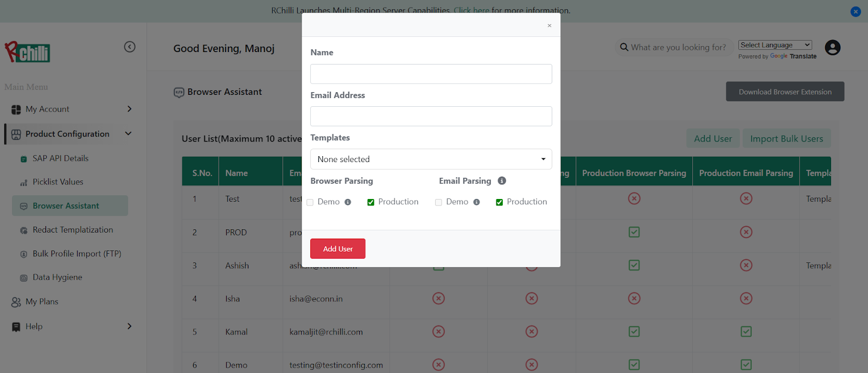Click the Download Browser Extension button
Viewport: 868px width, 373px height.
coord(784,92)
